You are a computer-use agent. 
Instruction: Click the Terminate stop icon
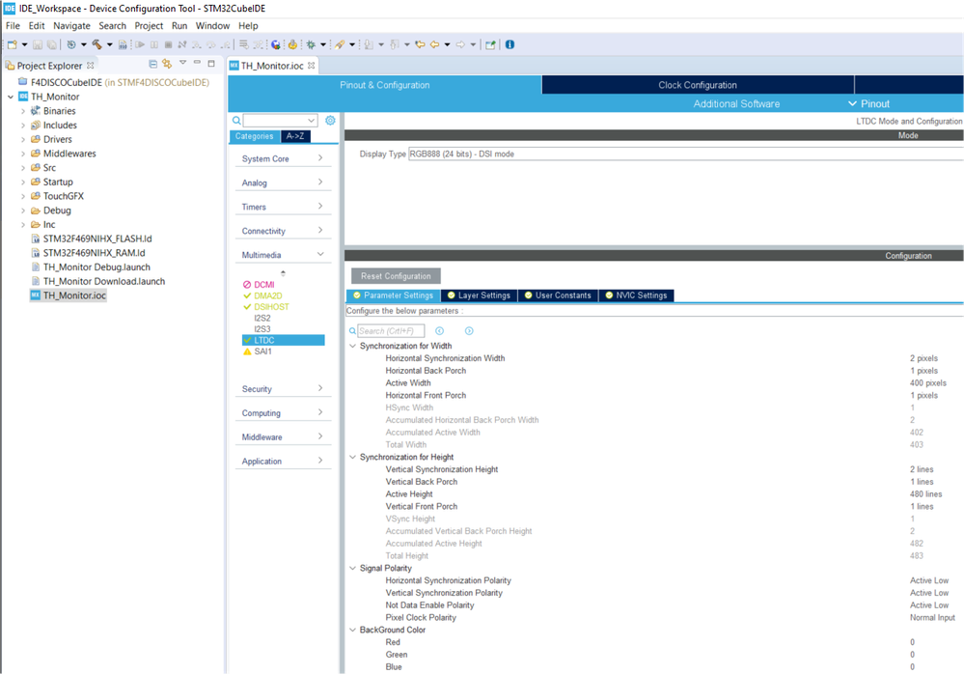(169, 44)
